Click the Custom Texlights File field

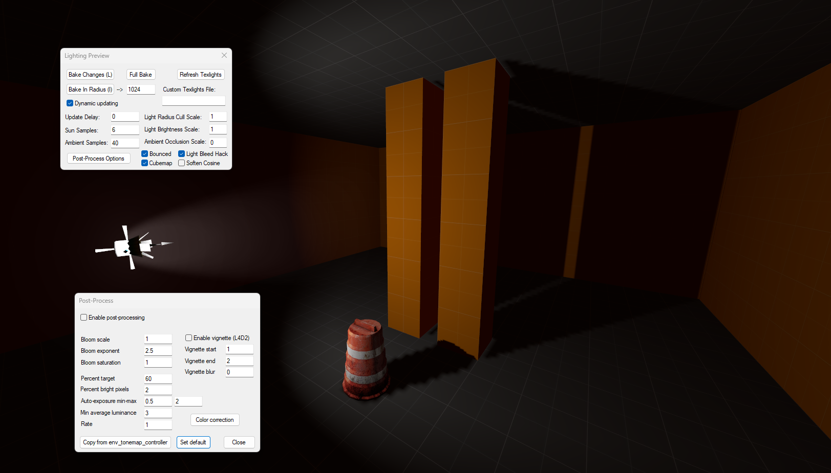point(194,101)
